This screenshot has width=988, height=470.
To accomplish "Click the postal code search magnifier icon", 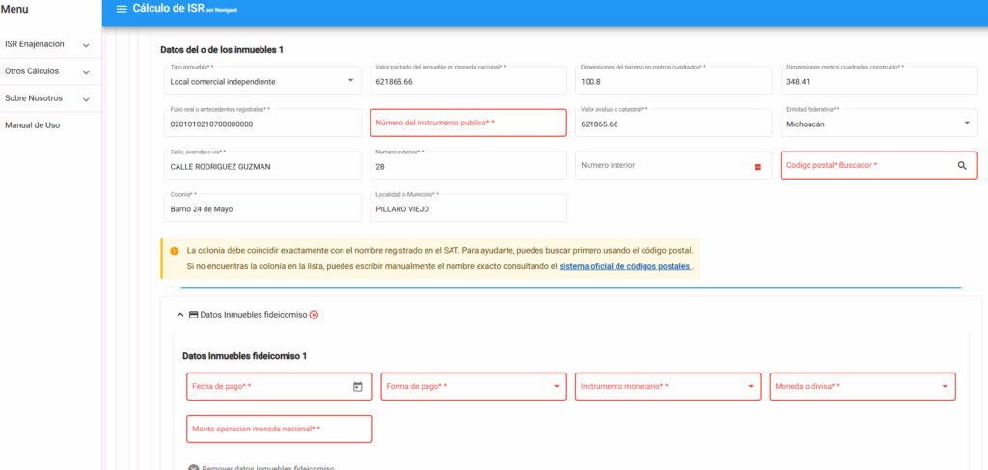I will pos(961,166).
